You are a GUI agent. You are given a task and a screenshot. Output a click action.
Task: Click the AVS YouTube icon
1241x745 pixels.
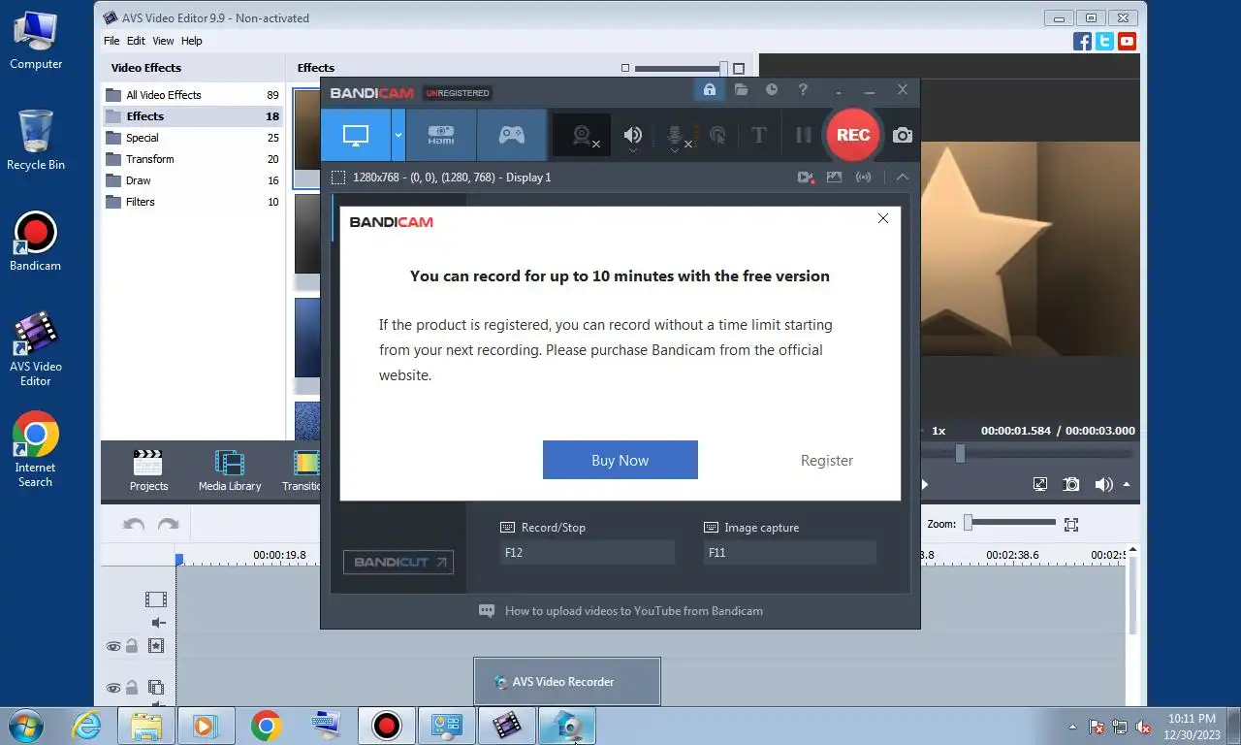[x=1127, y=41]
